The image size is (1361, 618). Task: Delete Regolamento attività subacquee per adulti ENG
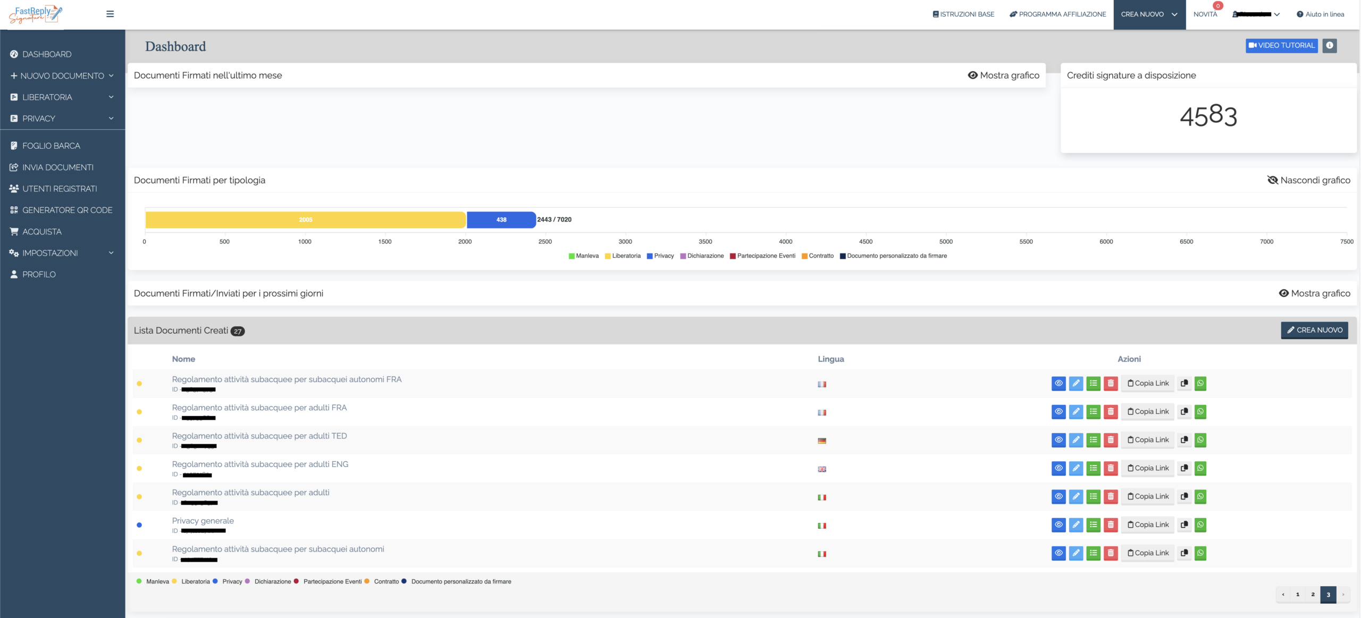click(x=1111, y=468)
